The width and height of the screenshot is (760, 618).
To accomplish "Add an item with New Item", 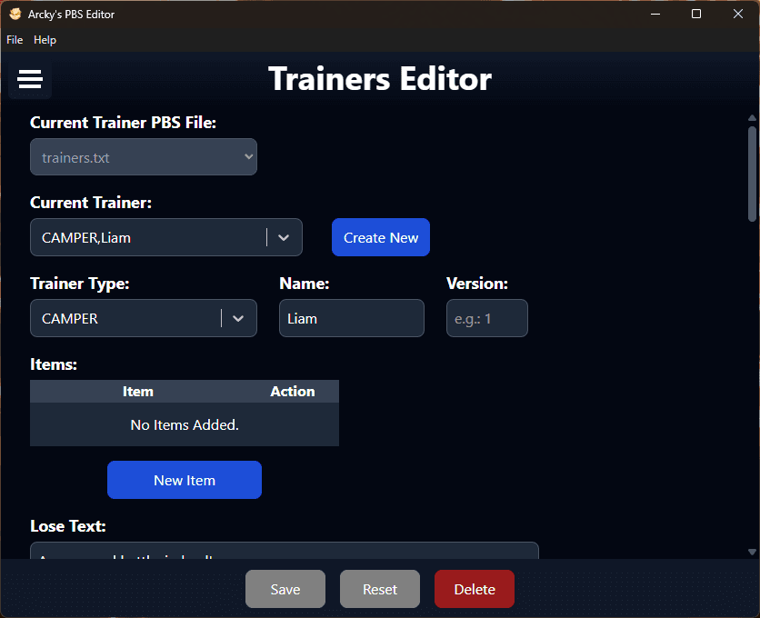I will [185, 480].
